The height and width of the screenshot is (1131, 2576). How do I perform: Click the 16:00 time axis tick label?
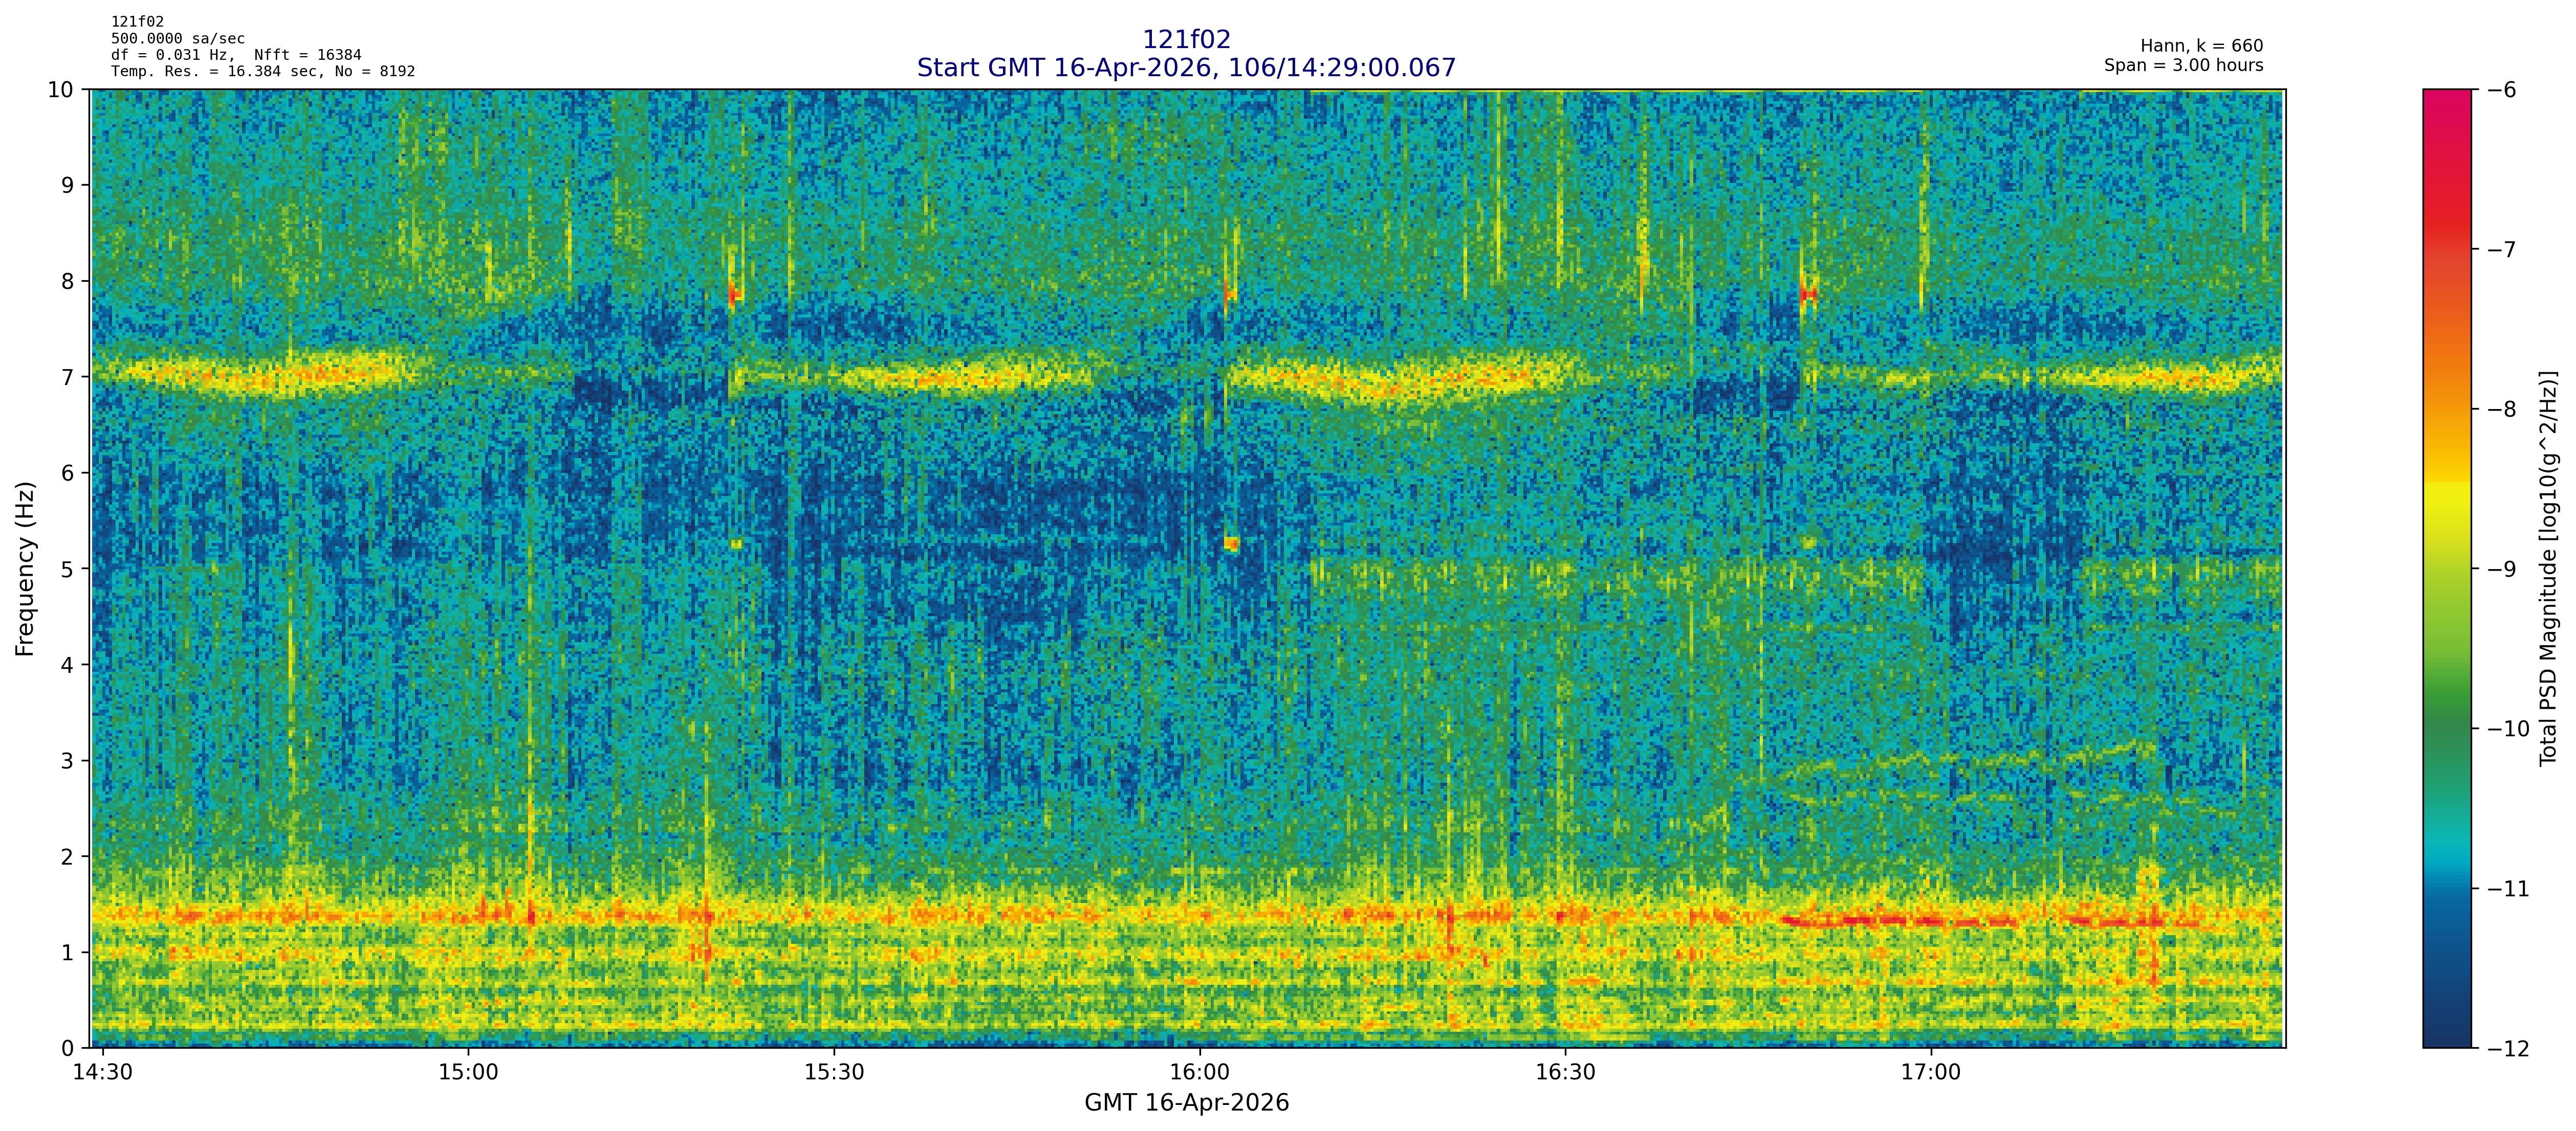pyautogui.click(x=1199, y=1073)
